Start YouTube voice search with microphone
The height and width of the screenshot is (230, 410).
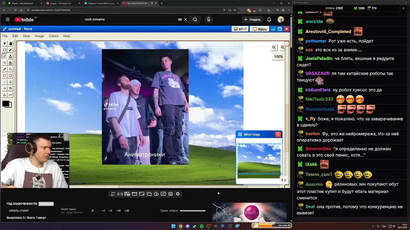209,19
